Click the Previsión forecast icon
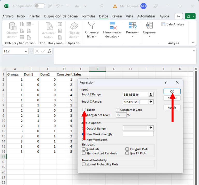This screenshot has height=185, width=199. click(132, 26)
